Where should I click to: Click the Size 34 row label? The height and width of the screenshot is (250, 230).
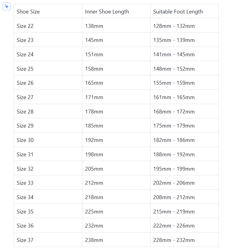pyautogui.click(x=25, y=197)
